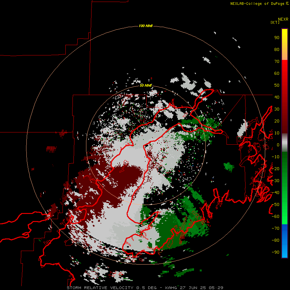Click the 40 value on the velocity scale
This screenshot has height=290, width=290.
tap(277, 97)
